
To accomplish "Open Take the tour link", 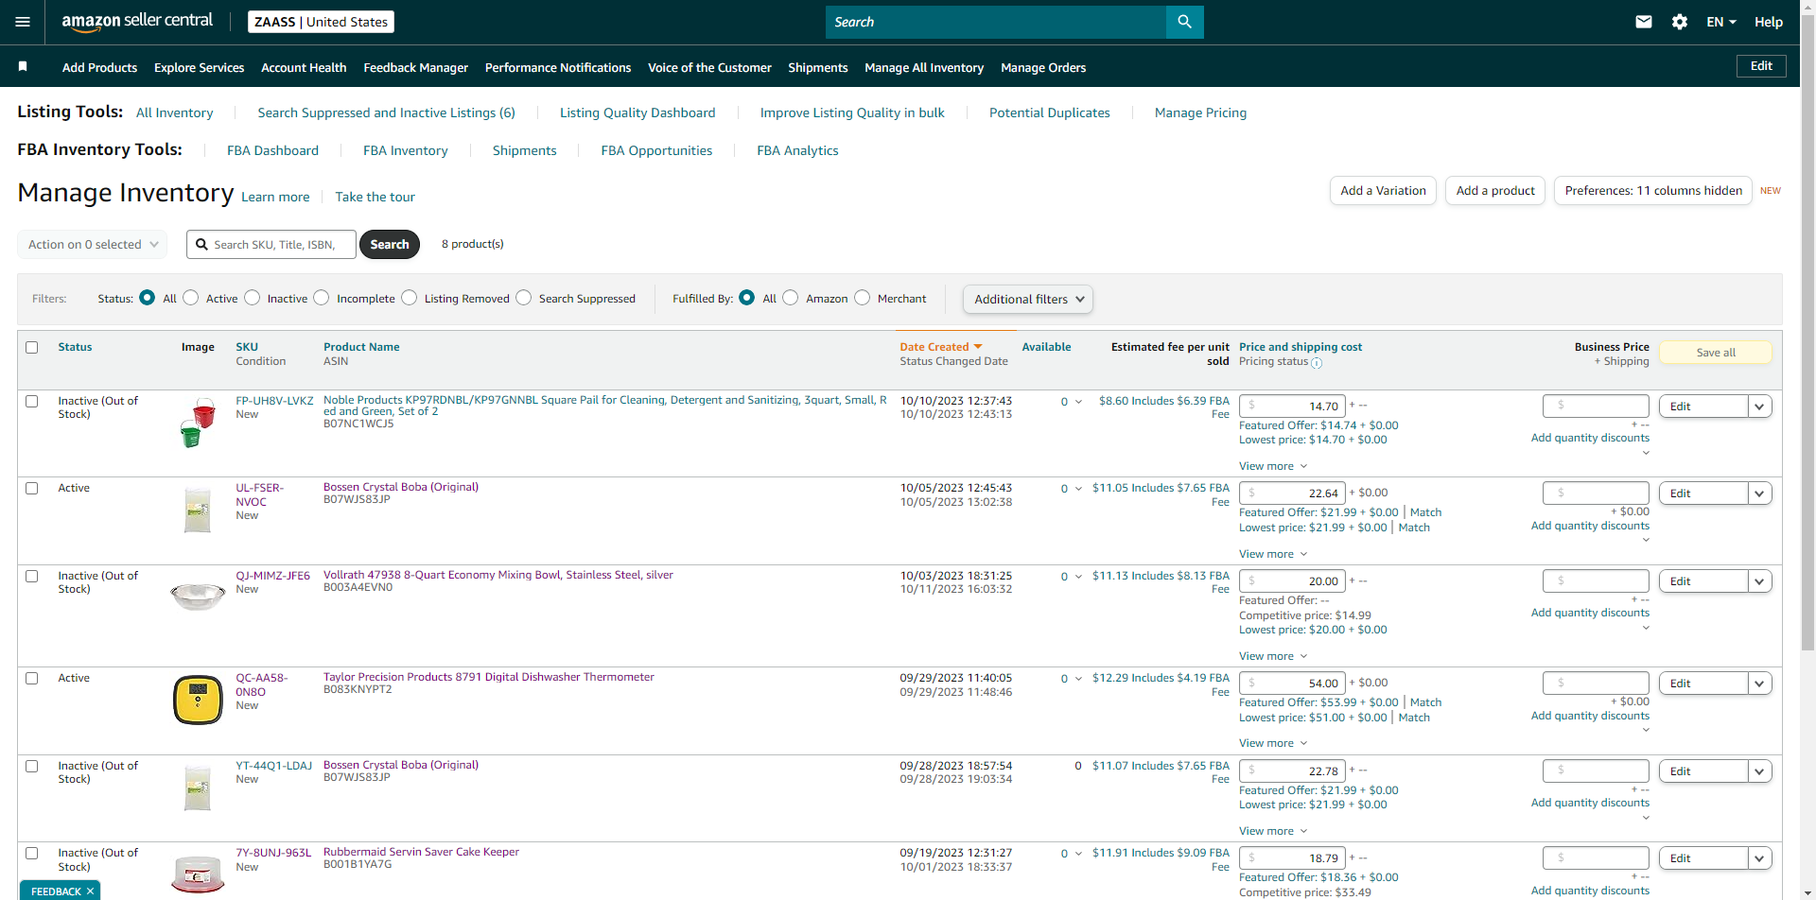I will pos(375,197).
